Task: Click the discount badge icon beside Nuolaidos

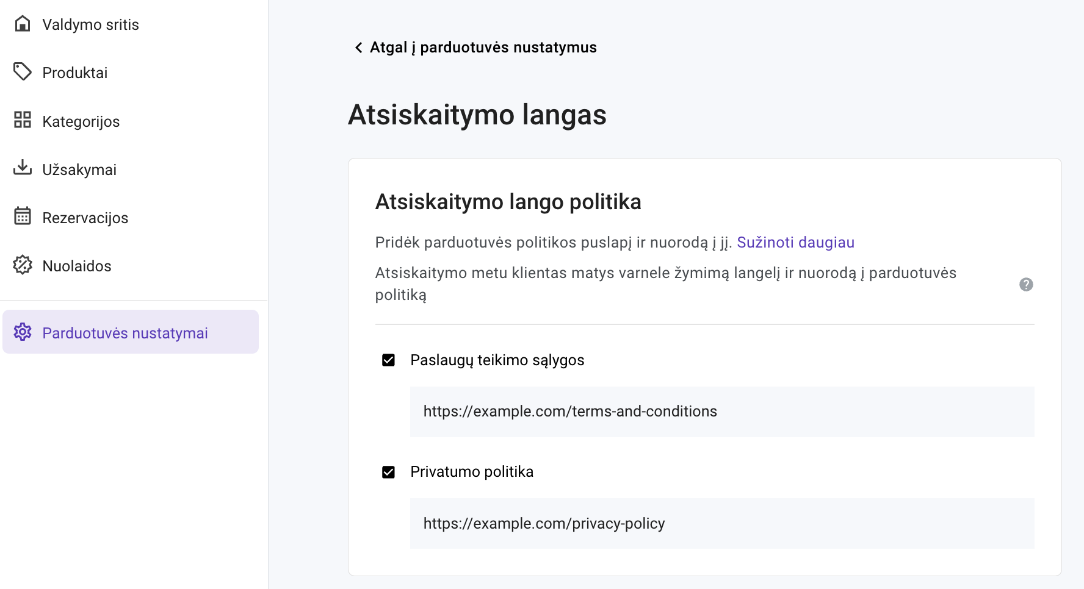Action: click(x=22, y=265)
